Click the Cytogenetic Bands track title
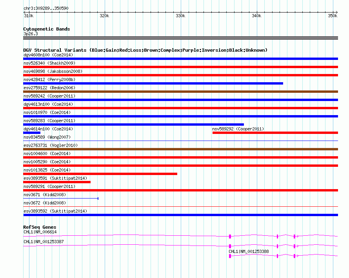Screen dimensions: 349x278 (x=47, y=29)
